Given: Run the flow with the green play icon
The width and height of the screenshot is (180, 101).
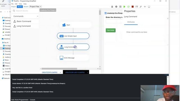Looking at the screenshot, I should click(x=124, y=7).
